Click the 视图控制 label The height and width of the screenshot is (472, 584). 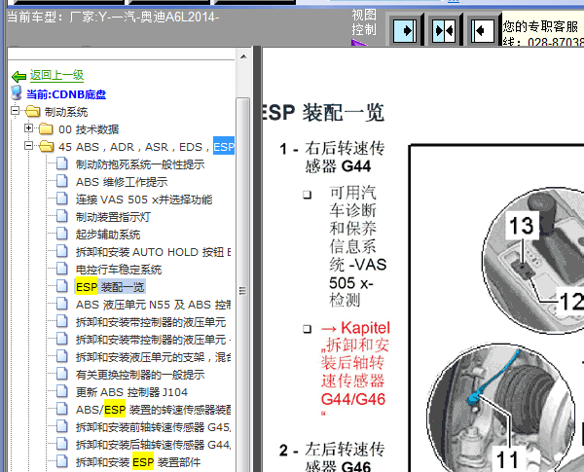tap(364, 22)
